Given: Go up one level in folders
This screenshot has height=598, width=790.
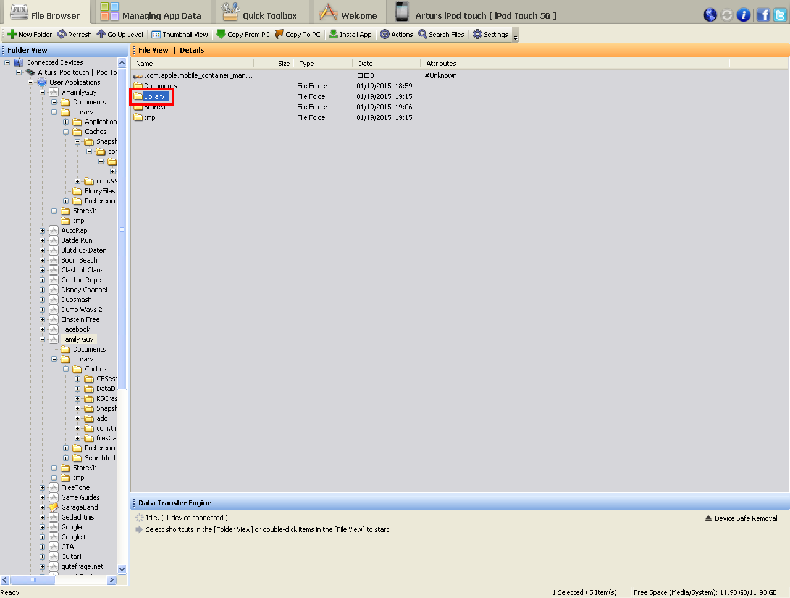Looking at the screenshot, I should click(120, 35).
